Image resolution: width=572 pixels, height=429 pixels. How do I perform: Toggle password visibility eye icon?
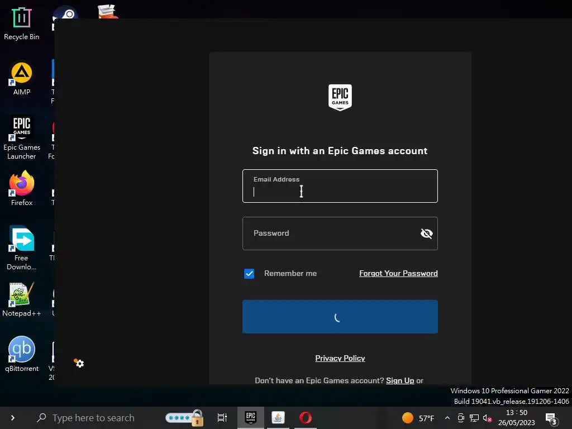pyautogui.click(x=426, y=233)
